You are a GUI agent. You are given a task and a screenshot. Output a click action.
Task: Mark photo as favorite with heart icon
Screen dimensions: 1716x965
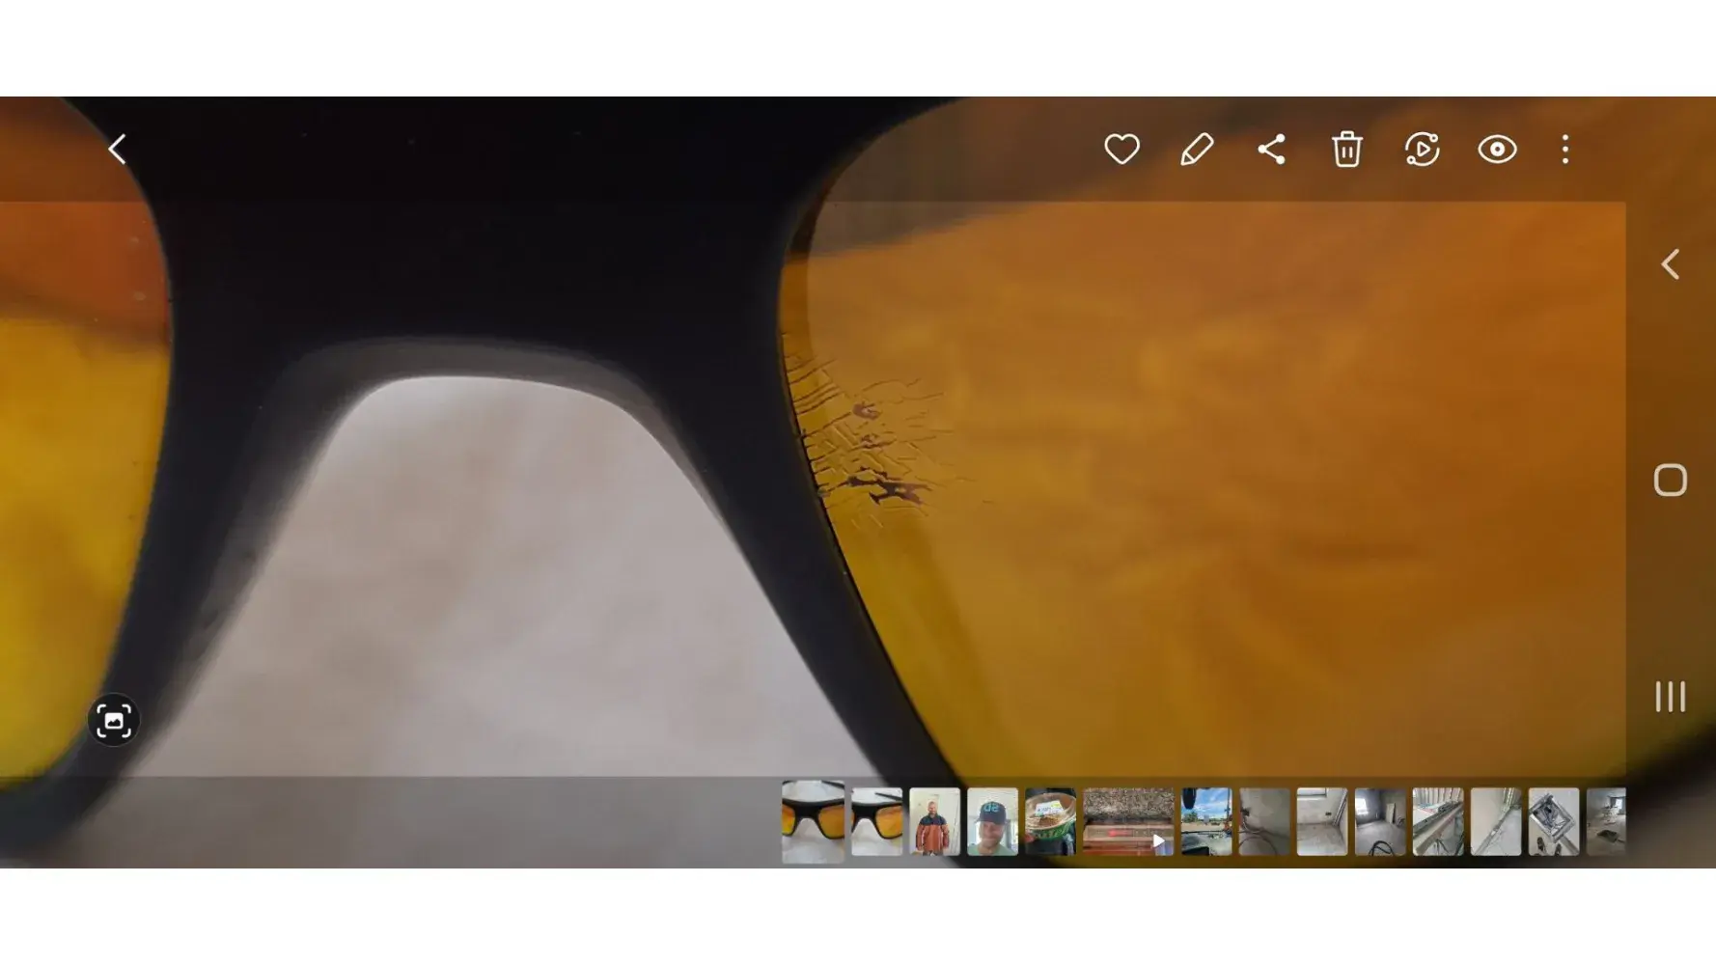click(x=1121, y=150)
